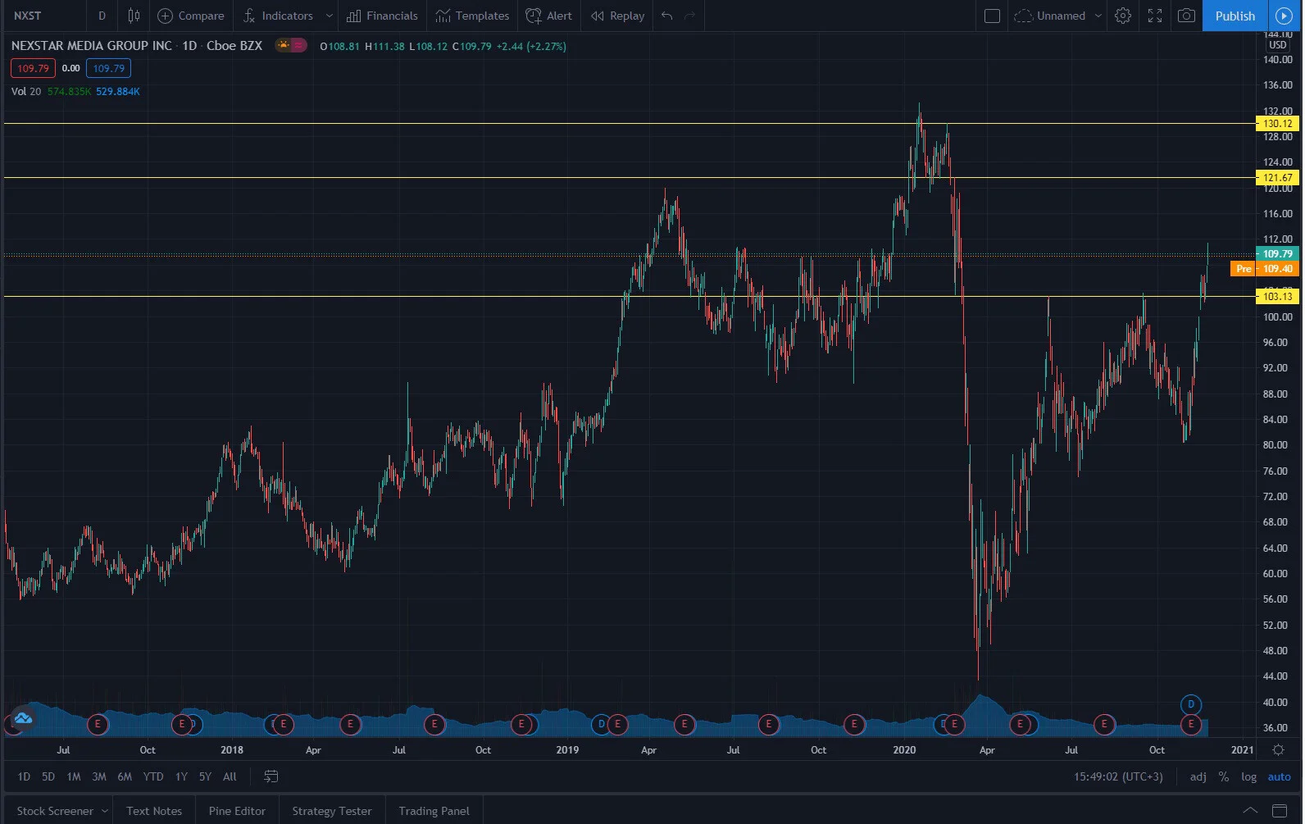Select the 103.13 yellow price line label
The image size is (1305, 824).
[x=1277, y=296]
